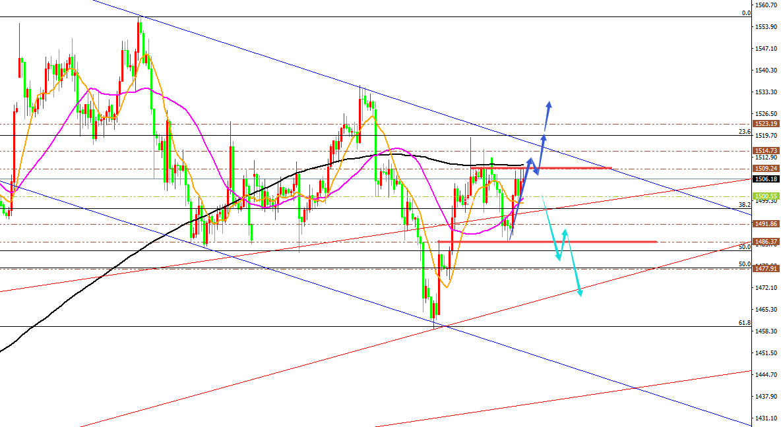This screenshot has width=781, height=427.
Task: Select the cyan upward arrow near 1486 line
Action: [565, 232]
